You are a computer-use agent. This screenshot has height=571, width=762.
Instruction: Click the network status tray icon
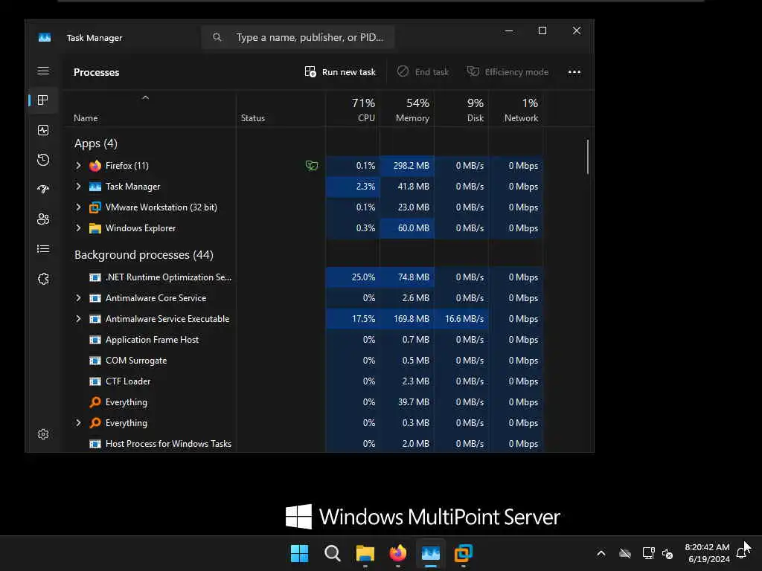click(x=648, y=553)
